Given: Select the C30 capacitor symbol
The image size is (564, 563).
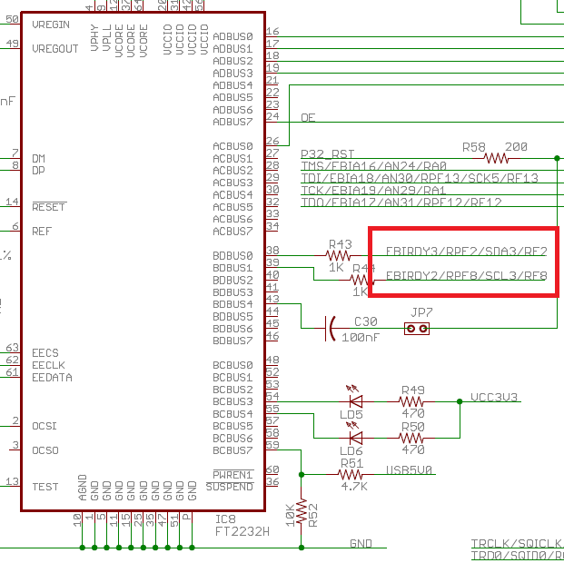Looking at the screenshot, I should [x=331, y=328].
